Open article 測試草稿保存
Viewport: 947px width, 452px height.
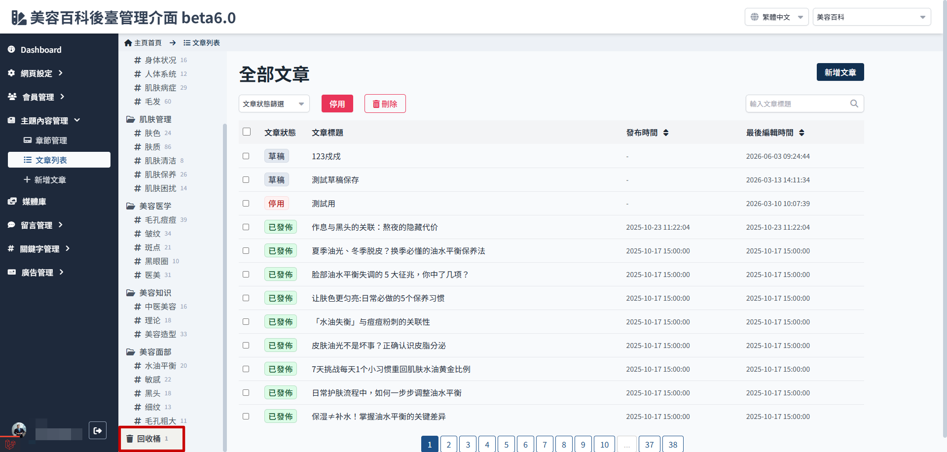coord(335,180)
